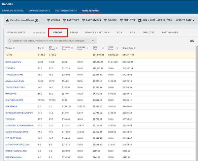The height and width of the screenshot is (161, 198).
Task: Open TED BRITT FORD link
Action: [x=14, y=138]
